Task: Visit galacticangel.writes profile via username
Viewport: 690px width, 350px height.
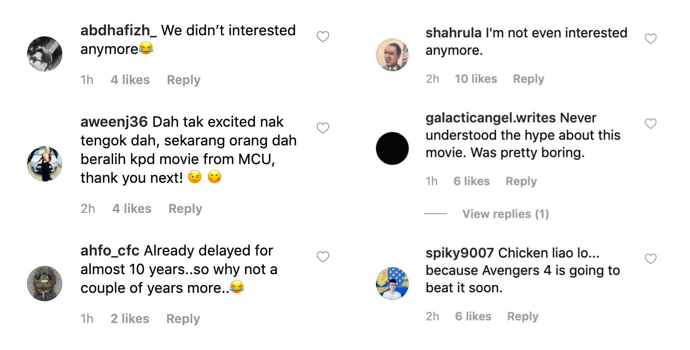Action: (490, 118)
